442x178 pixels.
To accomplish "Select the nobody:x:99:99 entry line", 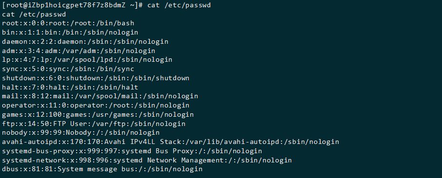I will click(x=81, y=133).
